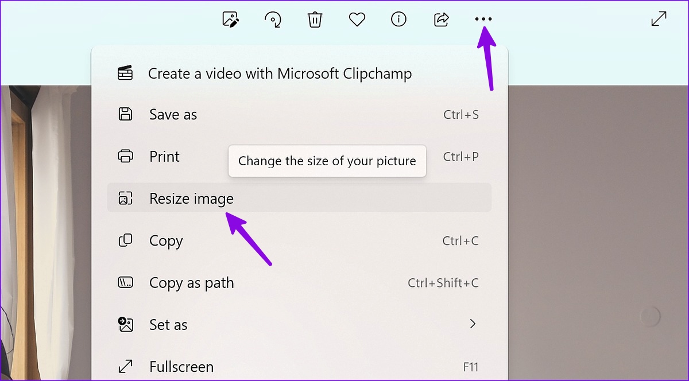Open the See more ellipsis menu
The image size is (689, 381).
pyautogui.click(x=483, y=19)
